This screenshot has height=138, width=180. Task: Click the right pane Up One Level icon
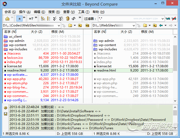[x=155, y=25]
